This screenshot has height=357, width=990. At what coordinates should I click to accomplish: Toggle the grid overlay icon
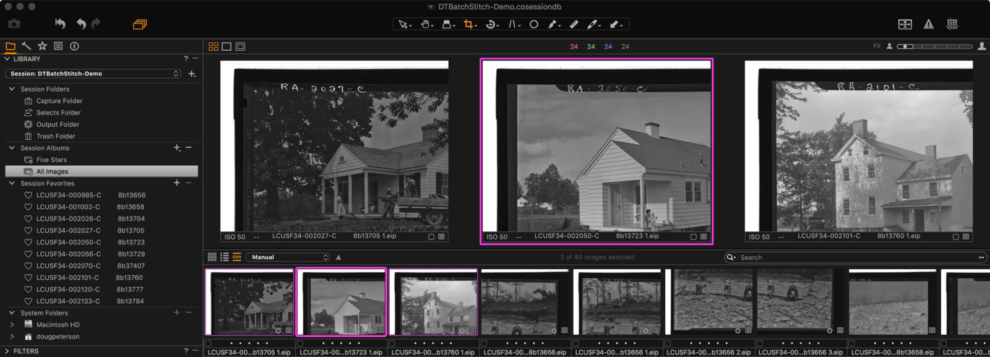(x=952, y=24)
